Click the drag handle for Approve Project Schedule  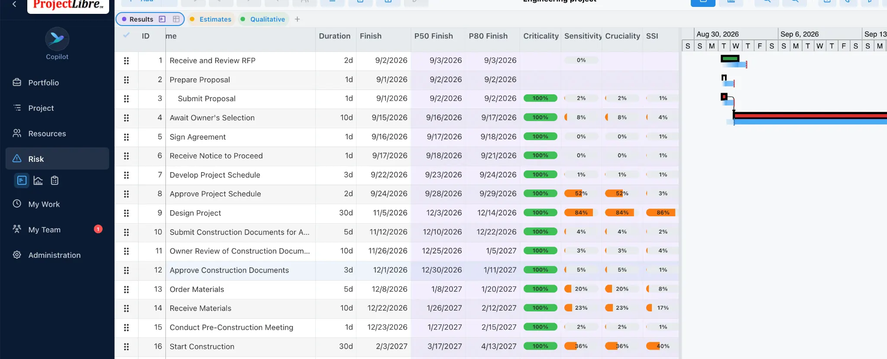(x=126, y=194)
